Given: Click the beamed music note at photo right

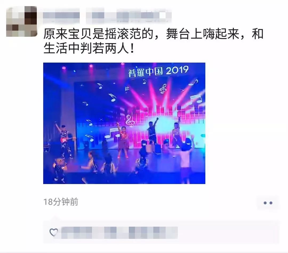Looking at the screenshot, I should click(196, 99).
